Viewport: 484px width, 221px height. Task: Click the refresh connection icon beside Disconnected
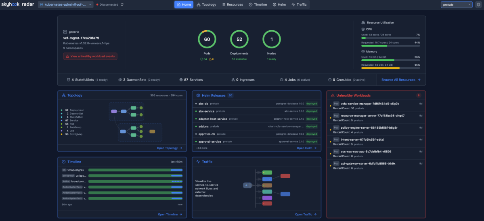click(122, 4)
